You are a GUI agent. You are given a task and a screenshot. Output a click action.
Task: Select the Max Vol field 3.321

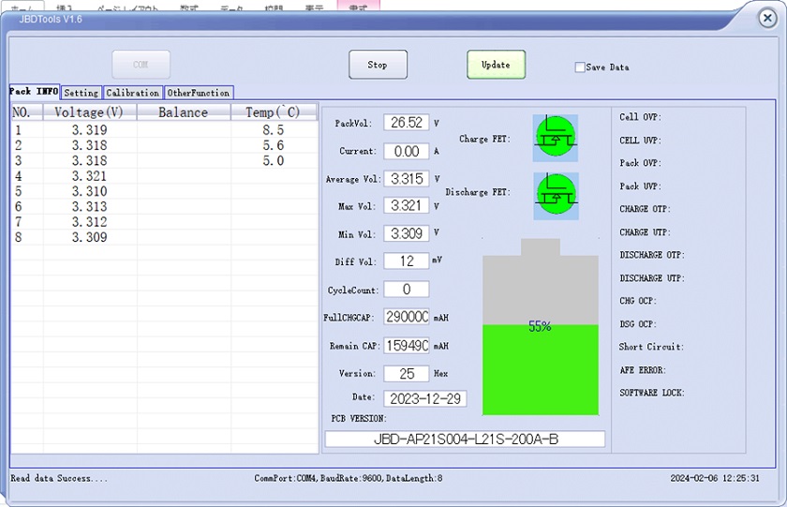click(407, 205)
